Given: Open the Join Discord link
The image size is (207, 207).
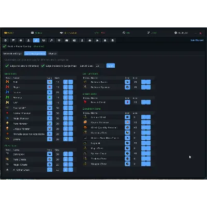Looking at the screenshot, I should point(197,40).
